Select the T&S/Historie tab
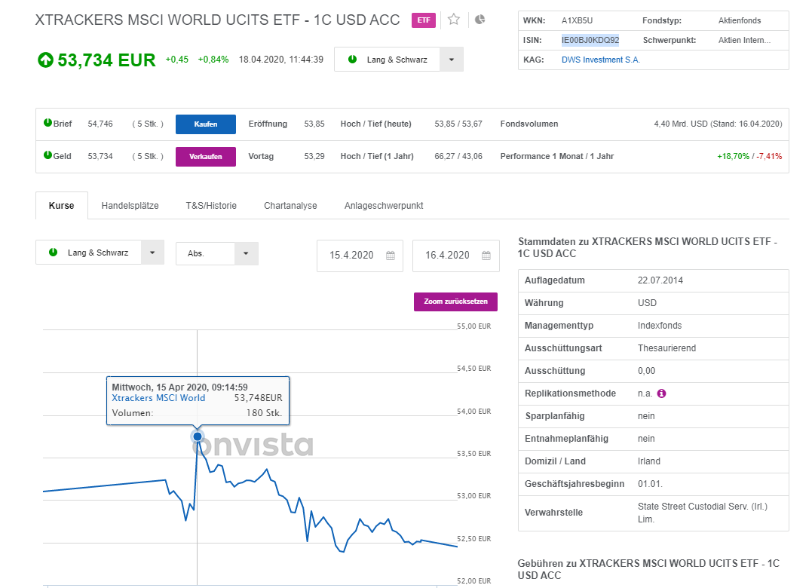812x588 pixels. coord(211,205)
